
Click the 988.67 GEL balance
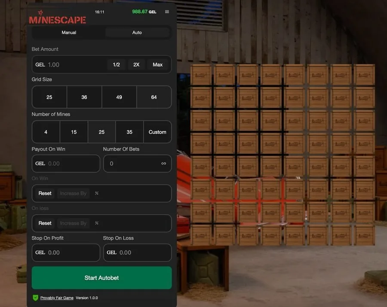point(144,12)
